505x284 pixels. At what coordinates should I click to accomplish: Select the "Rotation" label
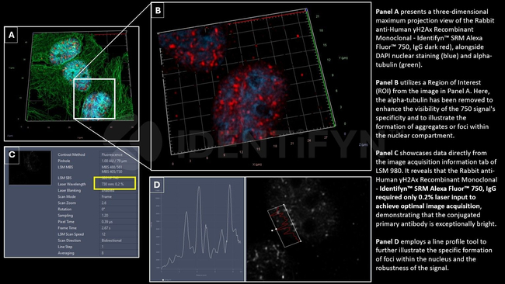point(64,209)
